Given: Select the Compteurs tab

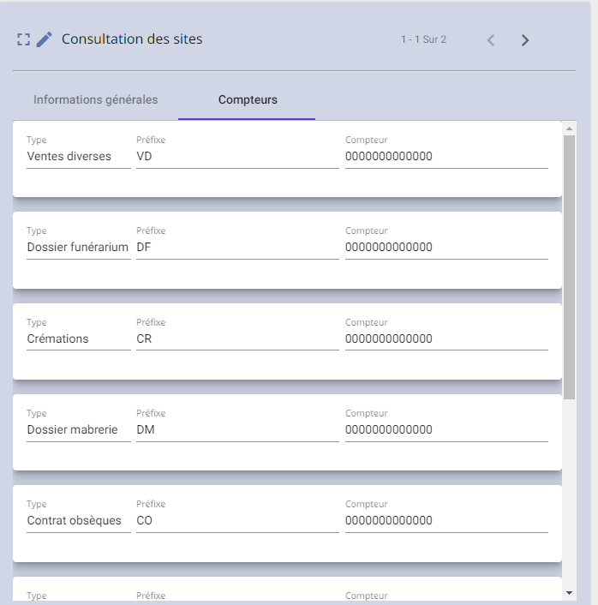Looking at the screenshot, I should click(x=248, y=99).
